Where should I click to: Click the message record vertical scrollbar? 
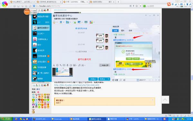(x=159, y=53)
